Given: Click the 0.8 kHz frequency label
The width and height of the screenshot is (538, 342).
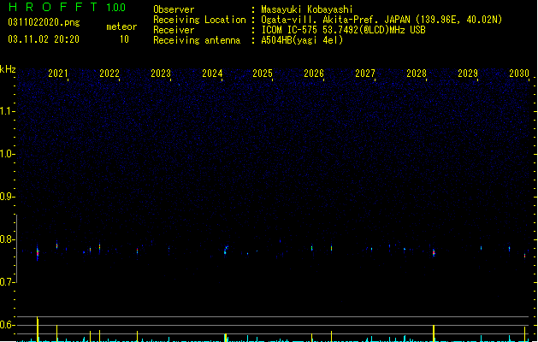Looking at the screenshot, I should pyautogui.click(x=8, y=239).
